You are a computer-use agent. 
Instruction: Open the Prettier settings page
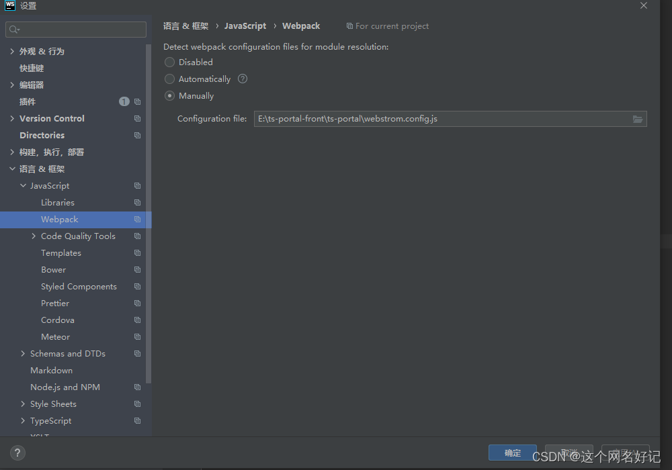pyautogui.click(x=55, y=303)
